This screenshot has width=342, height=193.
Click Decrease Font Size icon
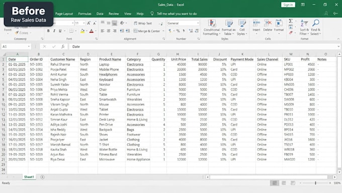(x=95, y=23)
